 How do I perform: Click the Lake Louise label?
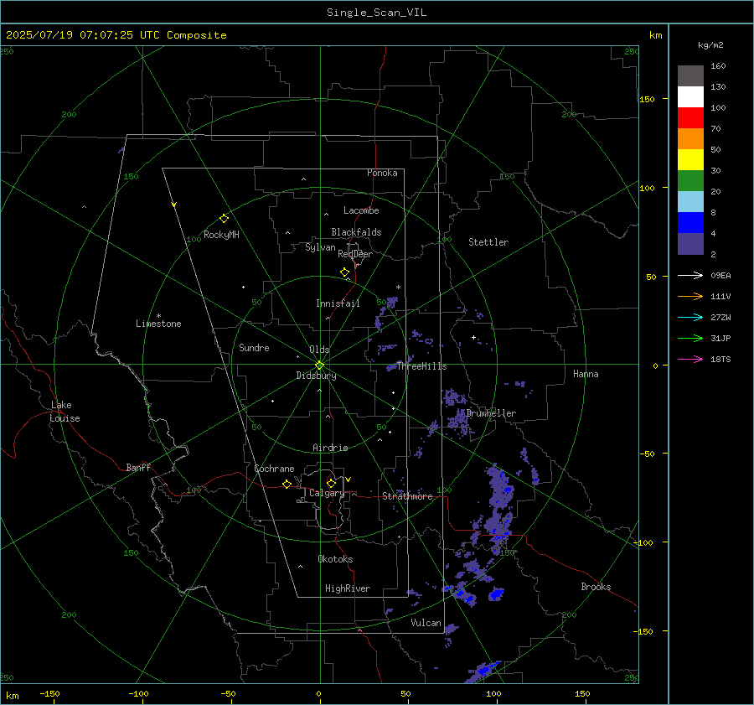65,412
